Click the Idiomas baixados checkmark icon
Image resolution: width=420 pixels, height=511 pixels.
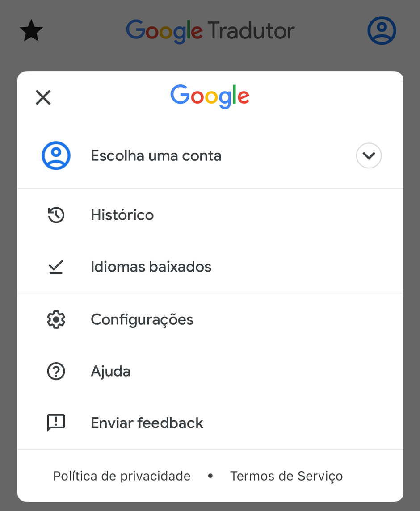[x=56, y=267]
